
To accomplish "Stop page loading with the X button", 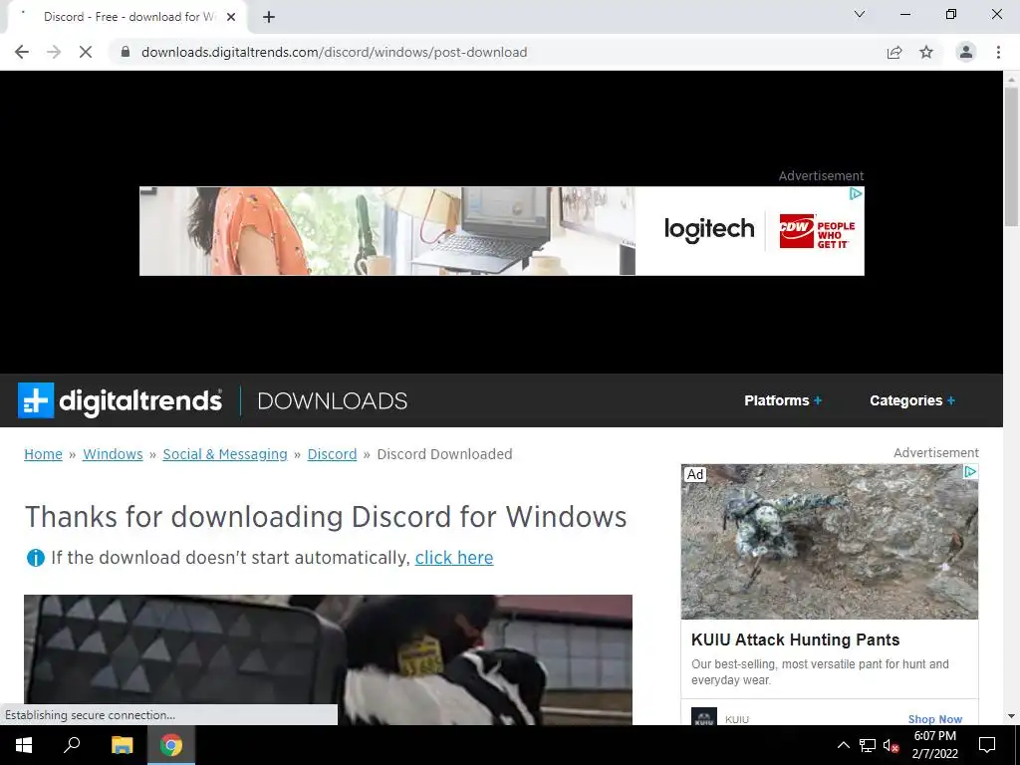I will (x=86, y=52).
